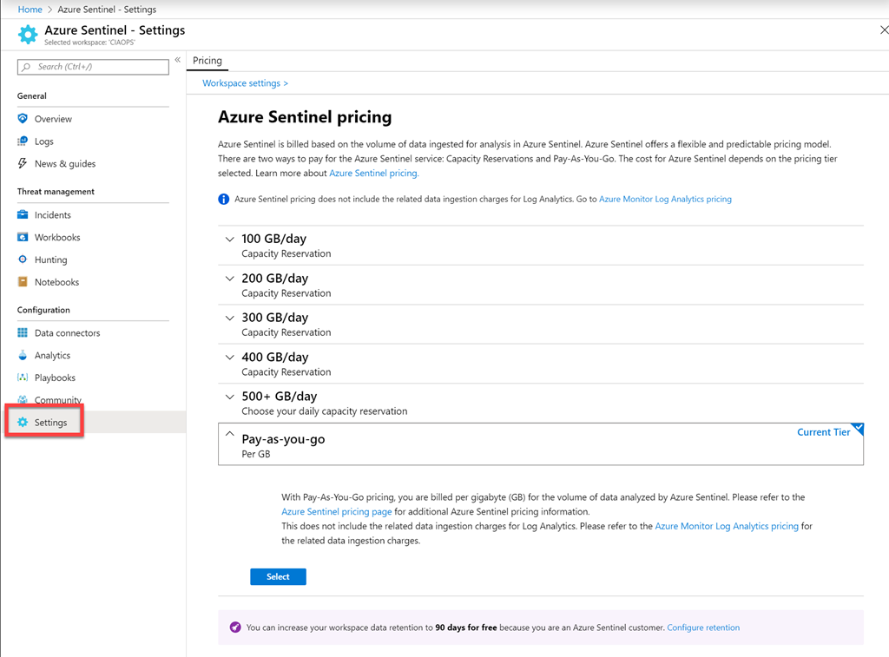Image resolution: width=889 pixels, height=657 pixels.
Task: Open Analytics flask icon
Action: (23, 356)
